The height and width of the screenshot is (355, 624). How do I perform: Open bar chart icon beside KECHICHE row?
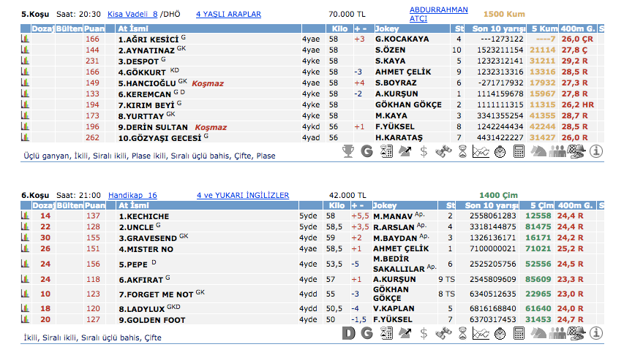(x=25, y=215)
